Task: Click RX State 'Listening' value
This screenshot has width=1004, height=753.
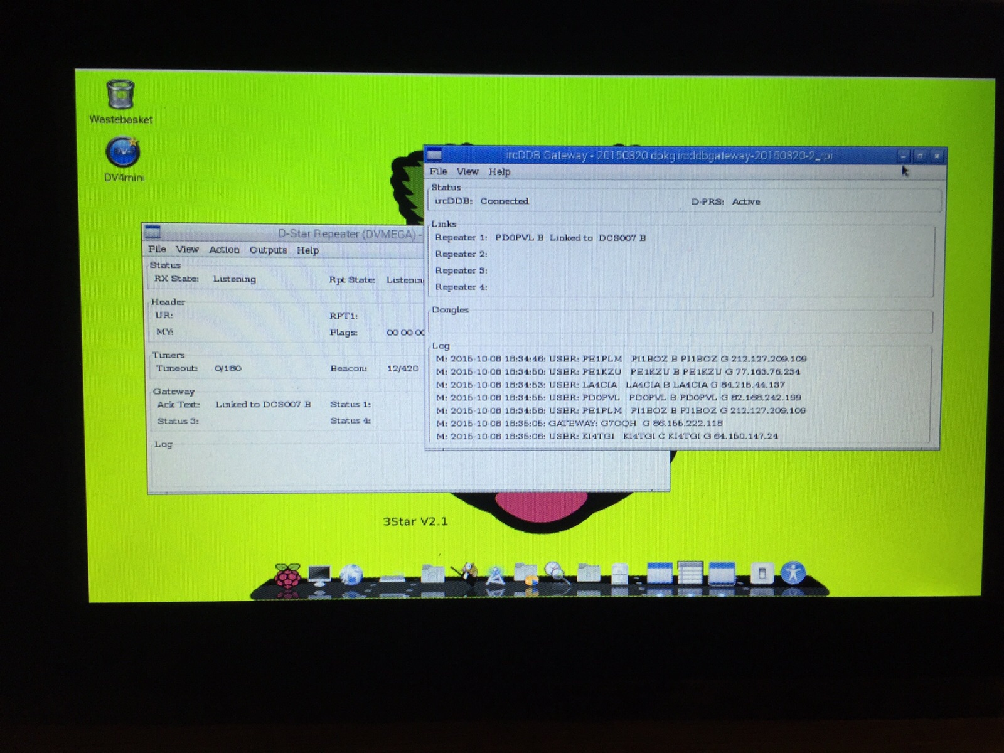Action: (x=235, y=279)
